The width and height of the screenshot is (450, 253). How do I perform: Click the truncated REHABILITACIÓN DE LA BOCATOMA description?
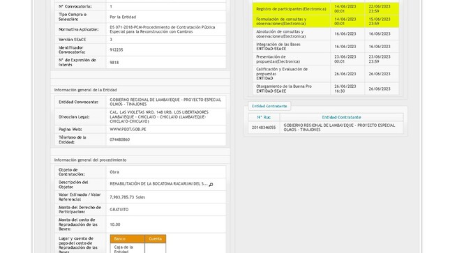pos(158,184)
